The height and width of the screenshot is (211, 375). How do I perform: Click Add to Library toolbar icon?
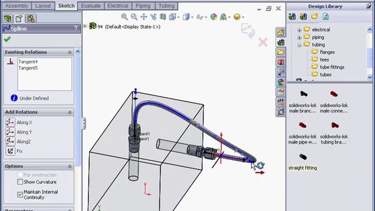pyautogui.click(x=292, y=16)
